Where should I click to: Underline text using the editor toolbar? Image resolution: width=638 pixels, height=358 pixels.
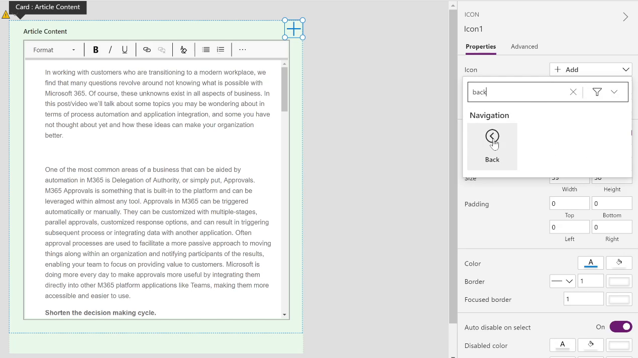click(x=125, y=50)
